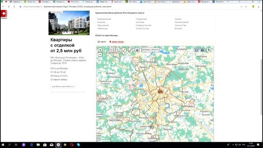Open Microsoft Edge from the taskbar
Viewport: 263px width, 148px height.
pos(32,145)
